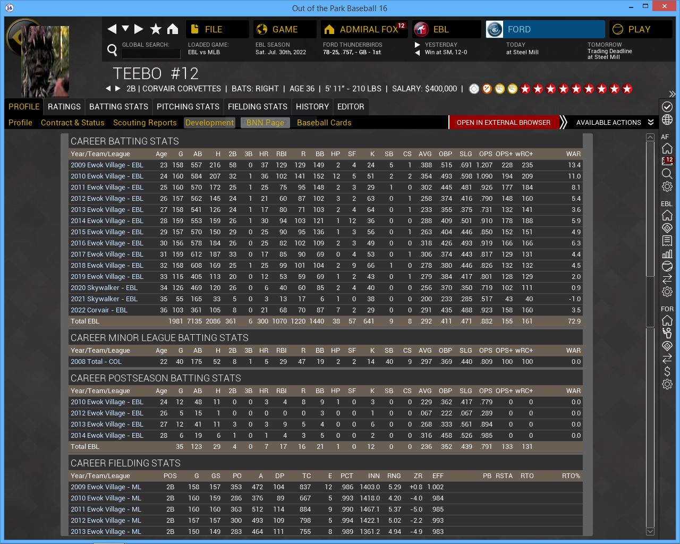Click into the Global Search input field

(x=151, y=54)
